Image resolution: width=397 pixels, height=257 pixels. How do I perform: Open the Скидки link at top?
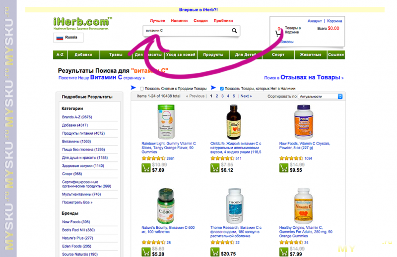pyautogui.click(x=200, y=21)
